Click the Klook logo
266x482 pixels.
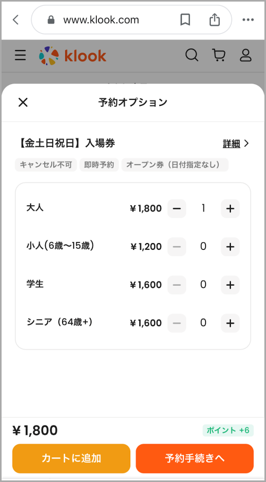tap(73, 56)
